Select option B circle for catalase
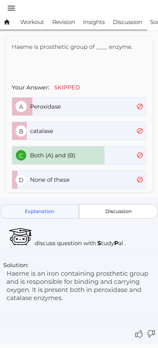The height and width of the screenshot is (348, 158). click(21, 131)
